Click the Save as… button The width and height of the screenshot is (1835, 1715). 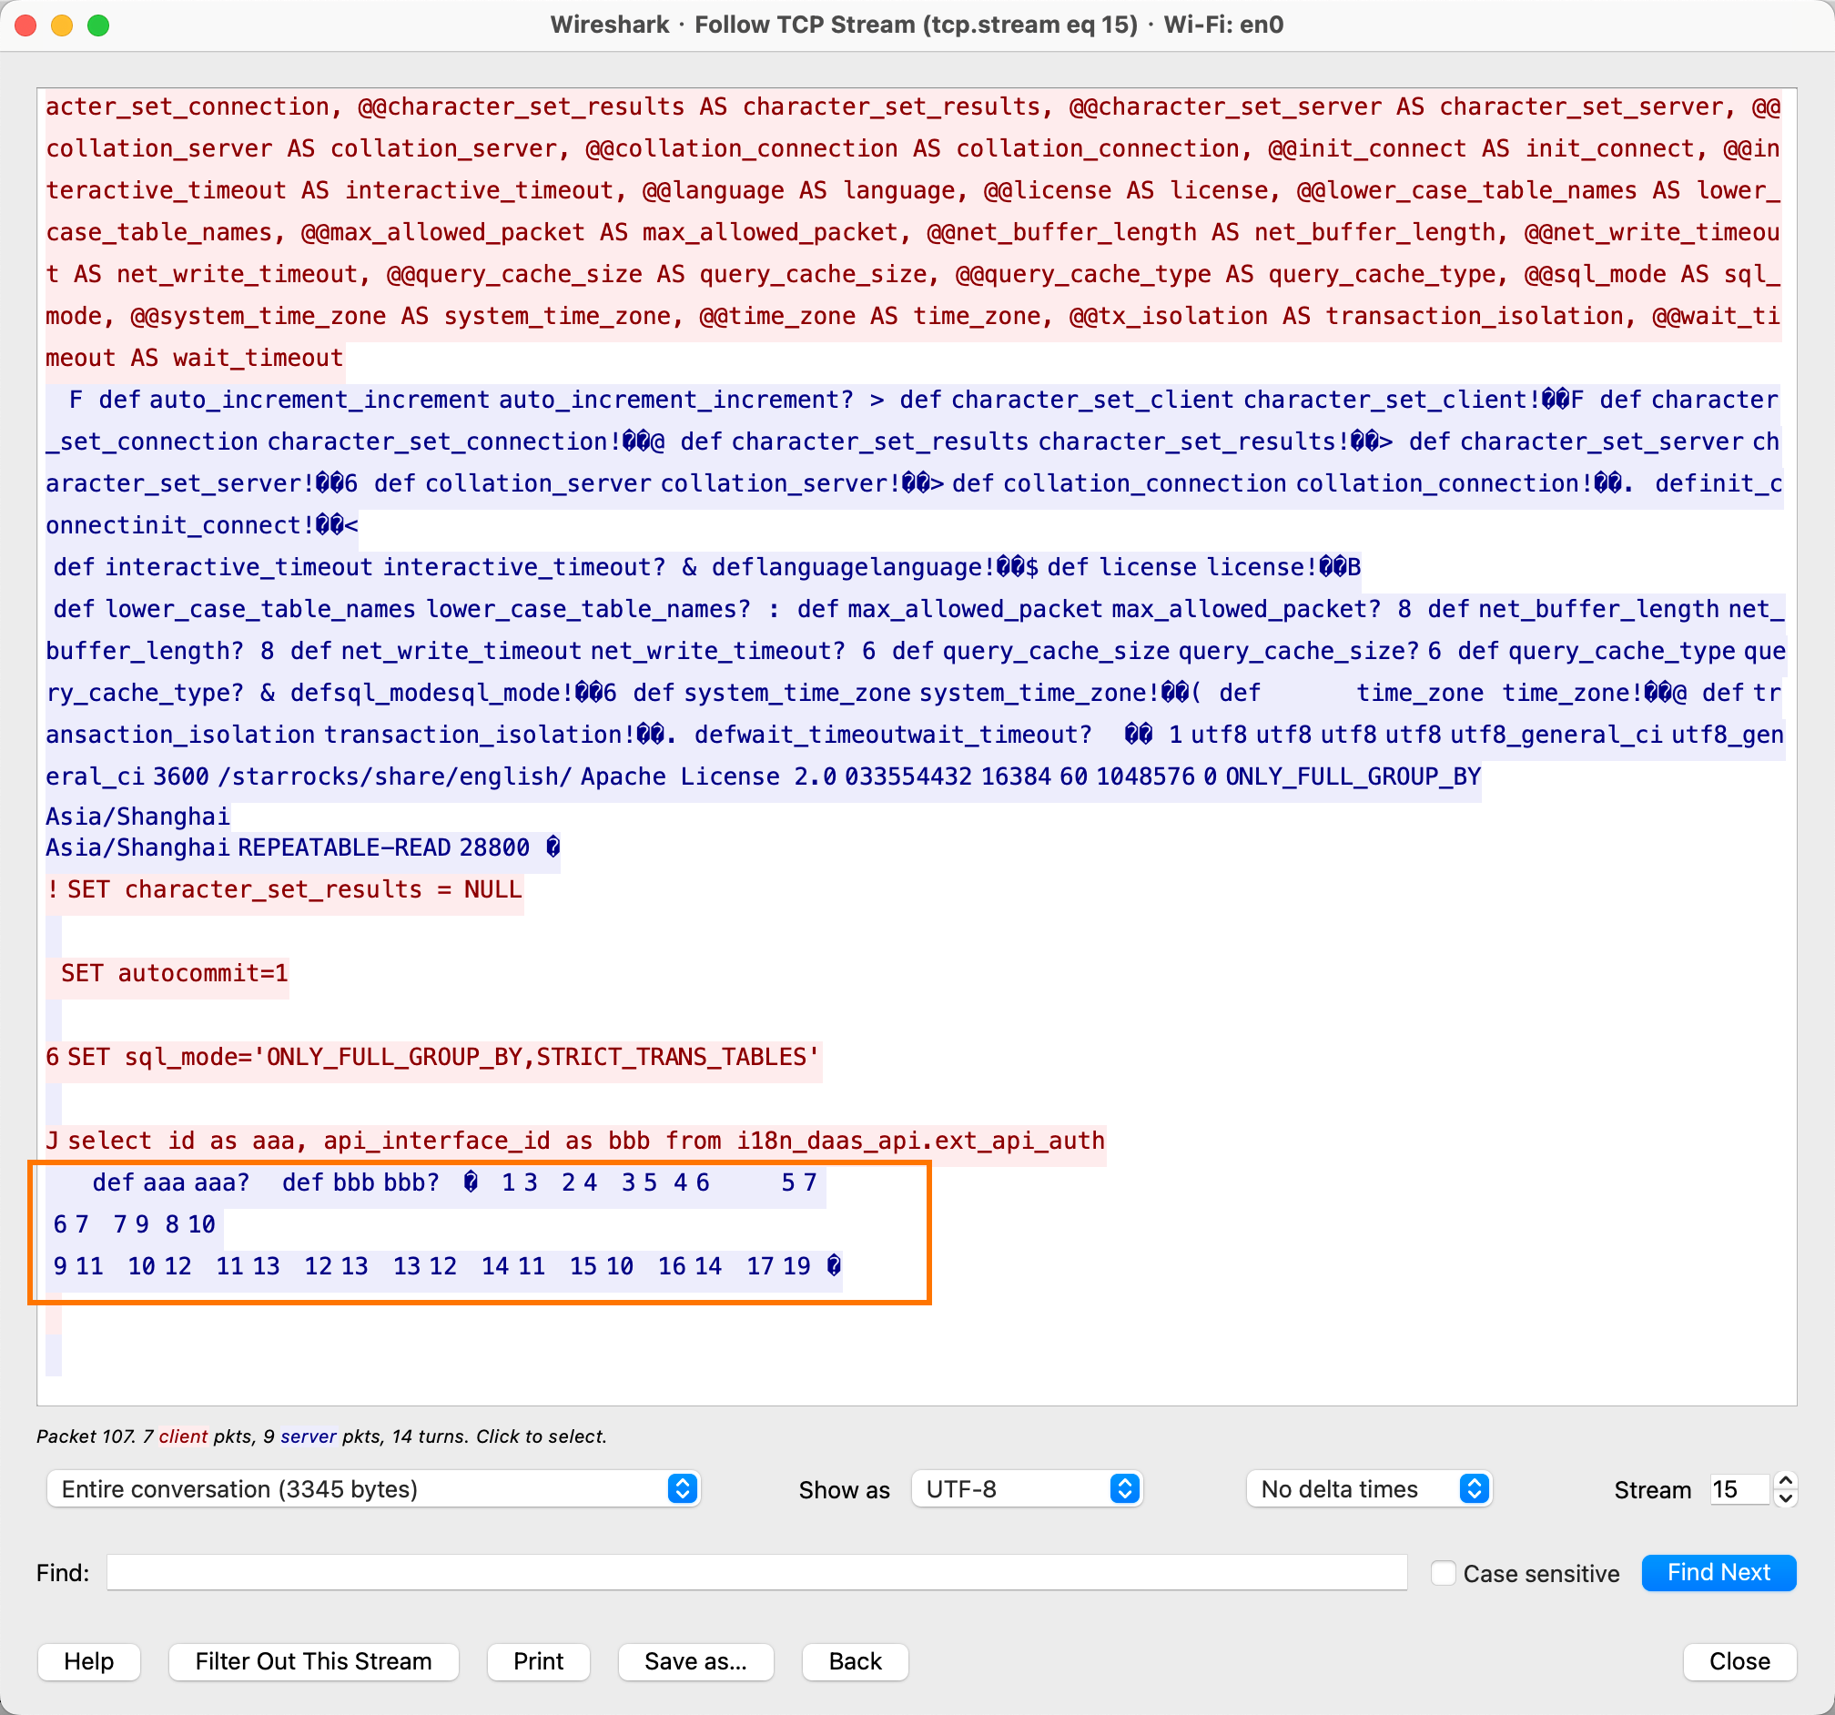coord(696,1661)
